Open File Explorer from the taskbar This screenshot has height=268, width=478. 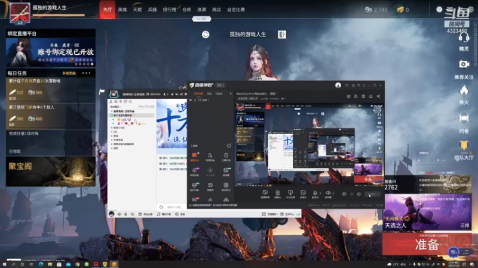click(x=50, y=264)
